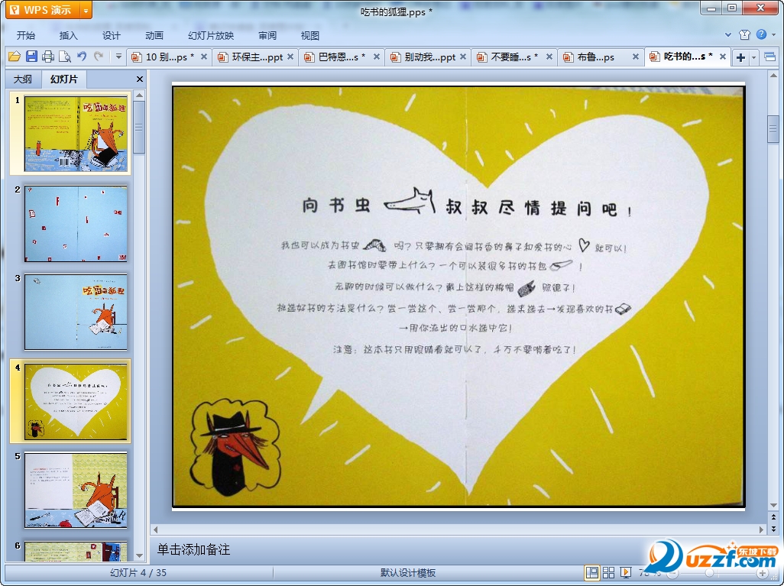Screen dimensions: 784x586
Task: Click thumbnail pane scroll-up arrow
Action: 140,95
